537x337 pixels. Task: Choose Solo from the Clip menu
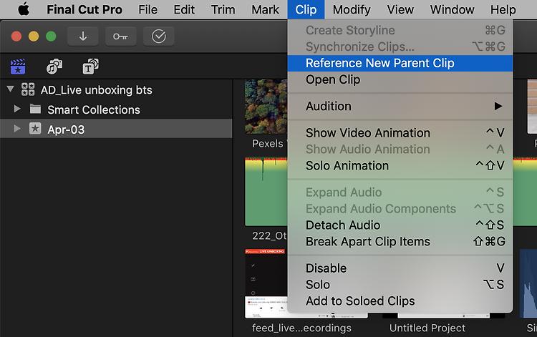[400, 285]
